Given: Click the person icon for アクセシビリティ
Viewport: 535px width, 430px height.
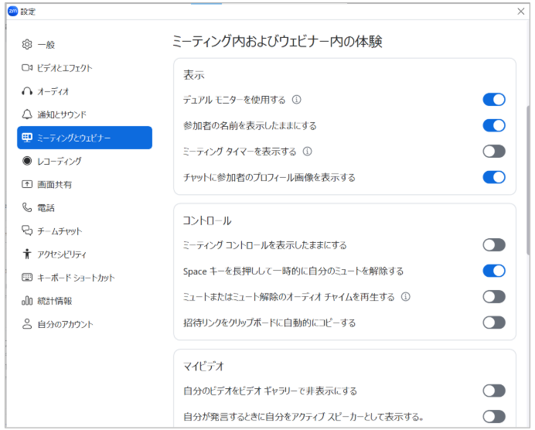Looking at the screenshot, I should pos(27,254).
